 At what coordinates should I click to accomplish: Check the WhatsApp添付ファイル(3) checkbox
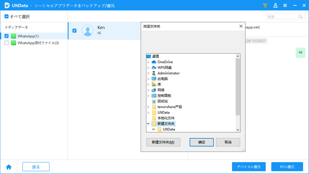(x=7, y=43)
